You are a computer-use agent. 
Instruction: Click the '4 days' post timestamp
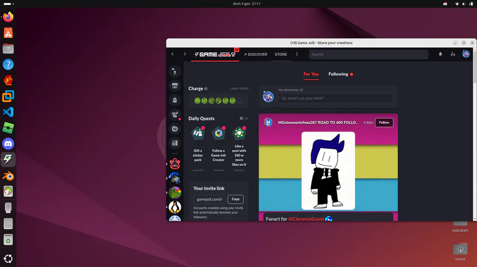coord(368,123)
